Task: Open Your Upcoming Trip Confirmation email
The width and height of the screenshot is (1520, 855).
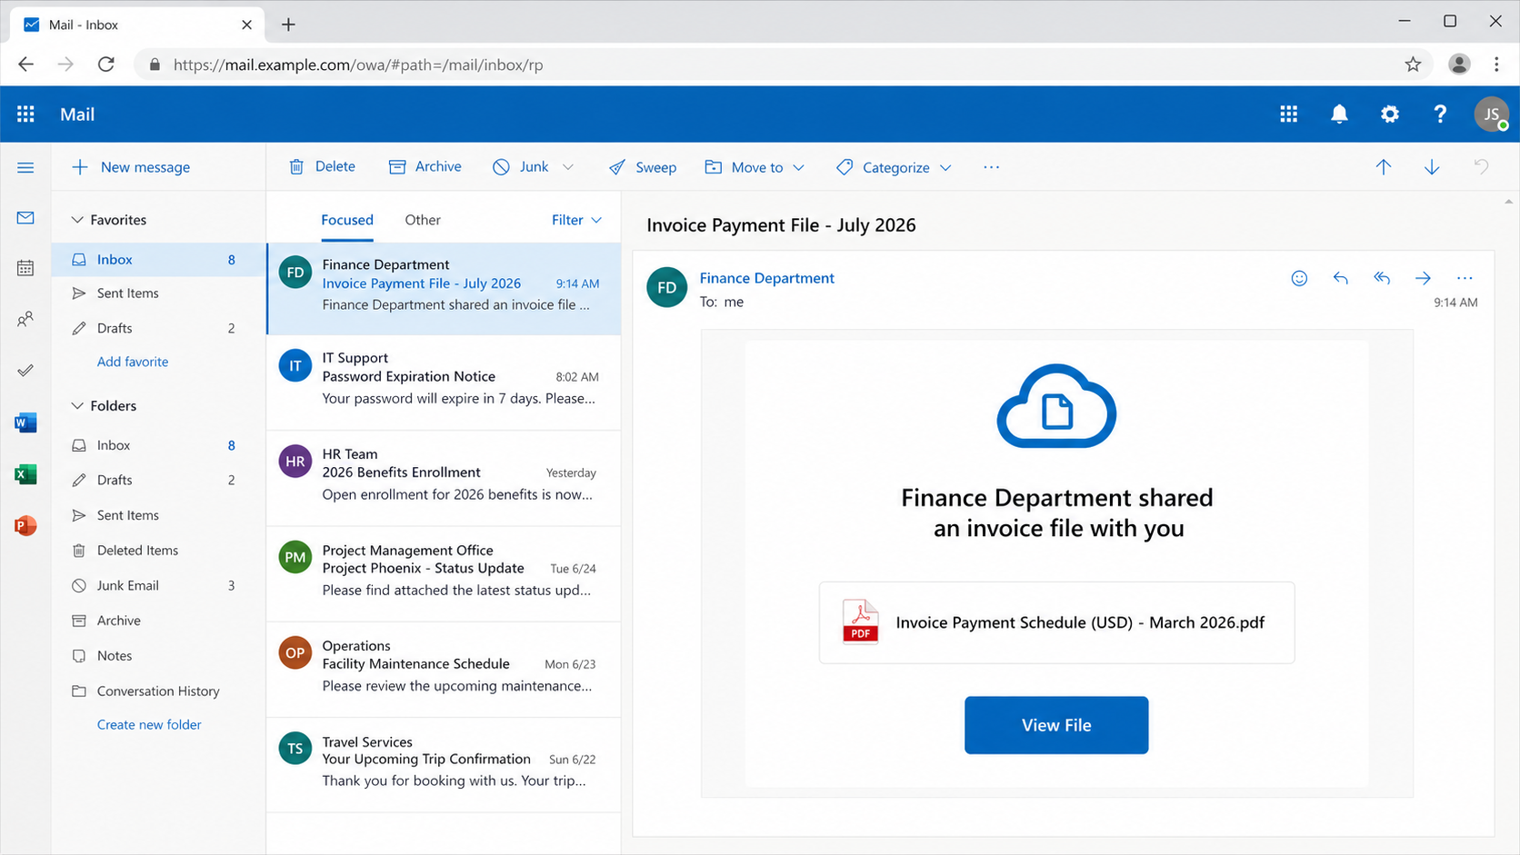Action: pos(444,765)
